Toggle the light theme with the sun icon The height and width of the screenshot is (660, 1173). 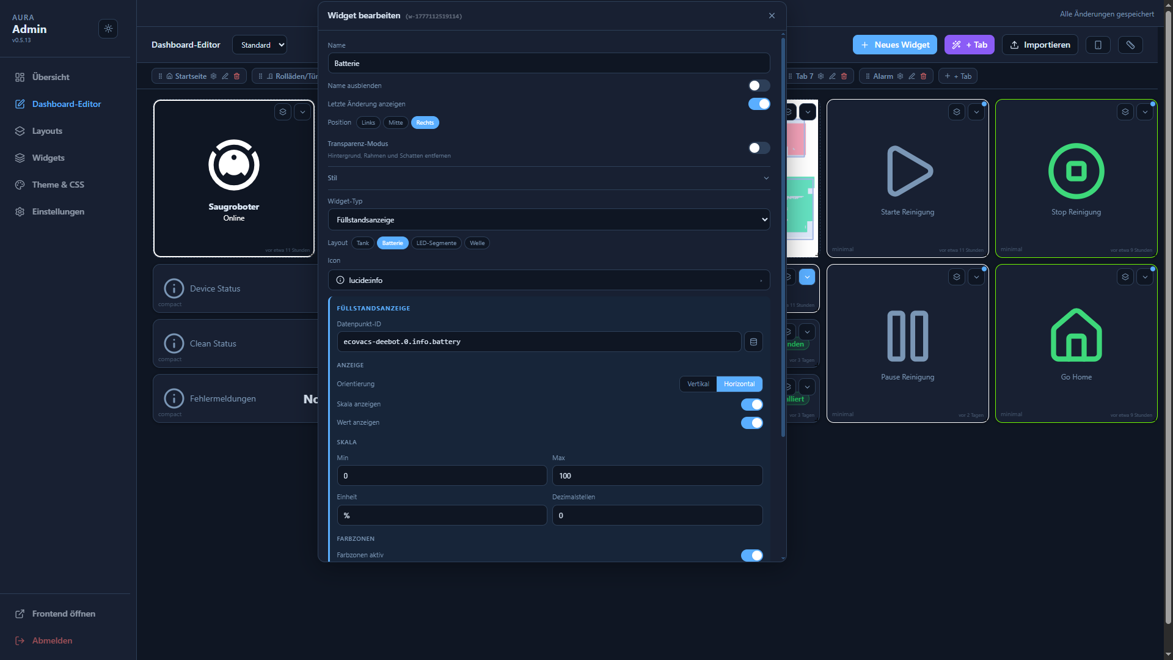(108, 29)
